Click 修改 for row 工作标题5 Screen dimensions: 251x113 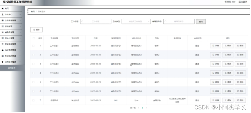[228, 82]
